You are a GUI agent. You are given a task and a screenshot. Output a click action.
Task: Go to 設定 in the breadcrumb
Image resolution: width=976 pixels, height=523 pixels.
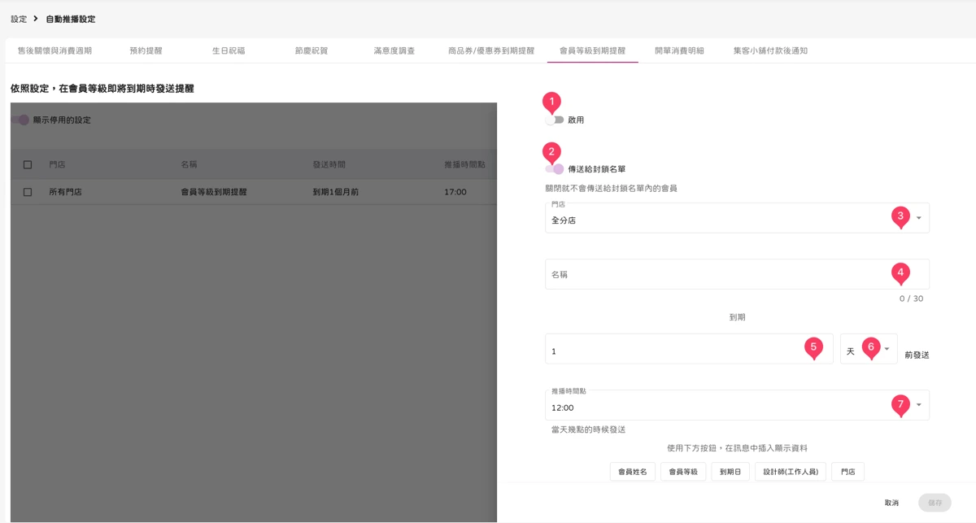pos(19,19)
